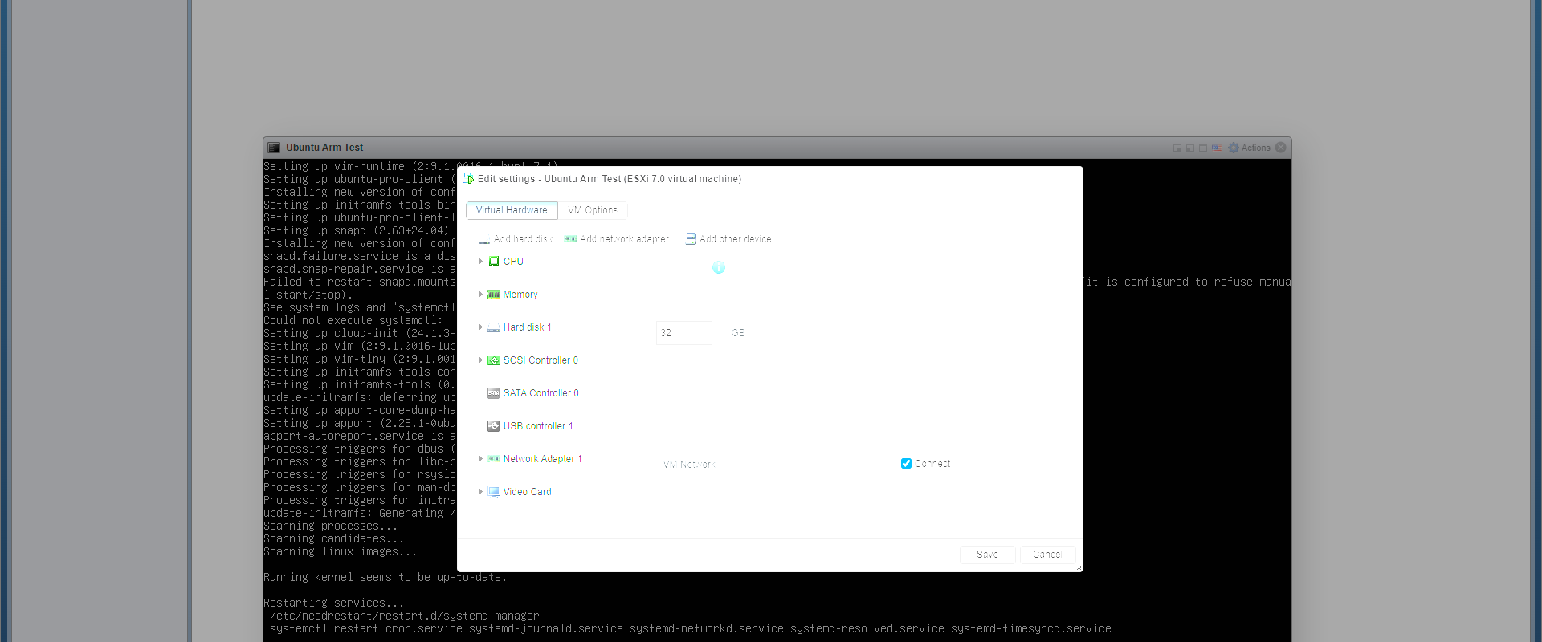
Task: Cancel the Edit settings dialog
Action: pos(1047,555)
